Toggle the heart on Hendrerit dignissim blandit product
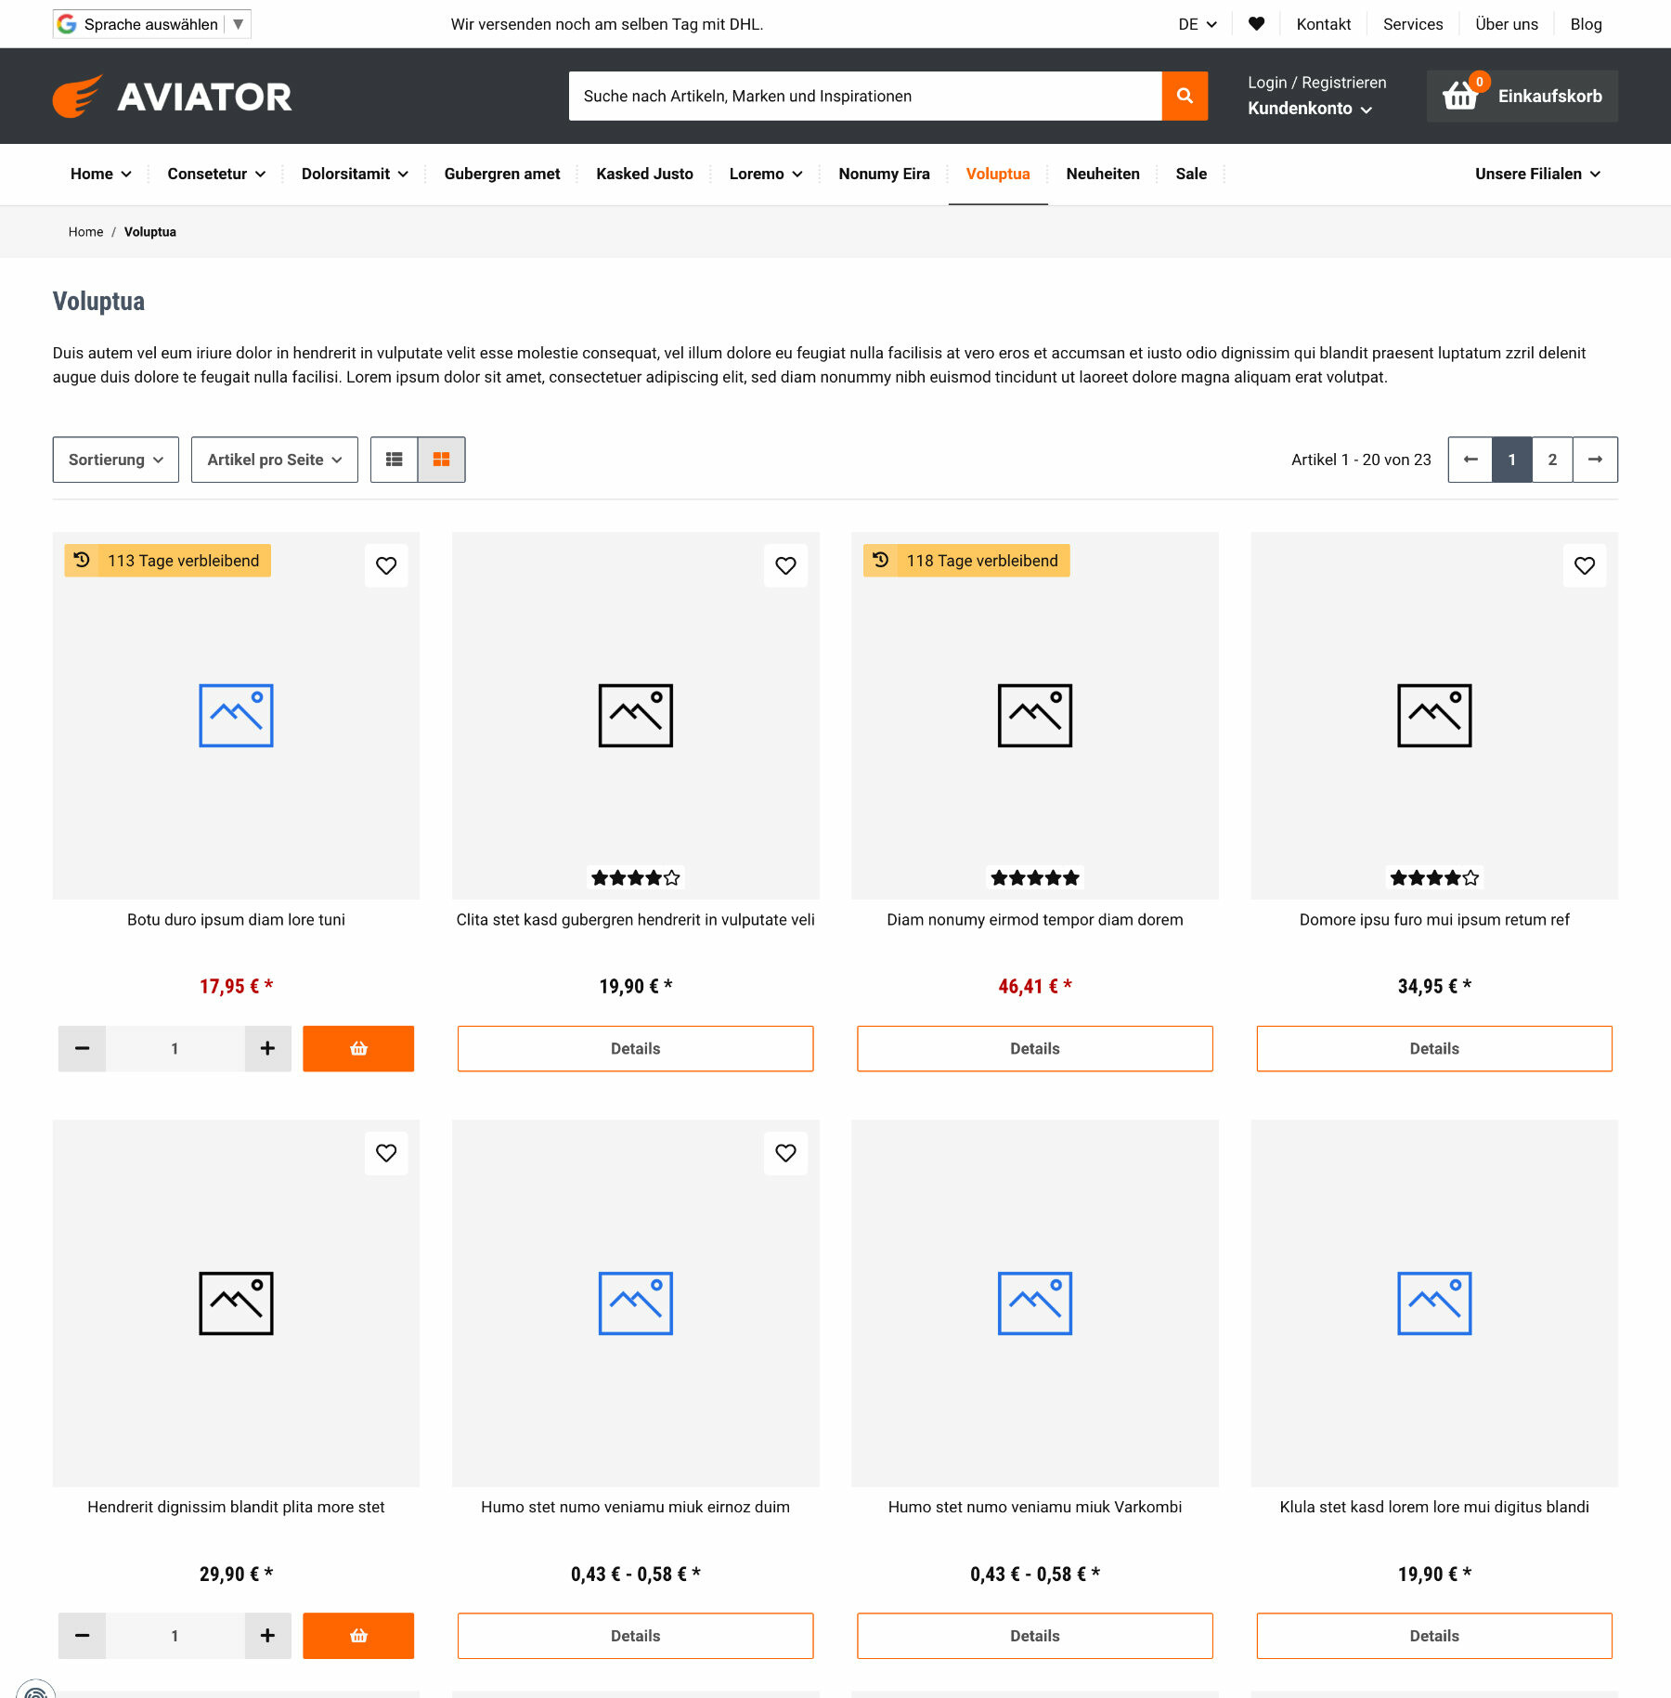The height and width of the screenshot is (1698, 1671). point(386,1153)
